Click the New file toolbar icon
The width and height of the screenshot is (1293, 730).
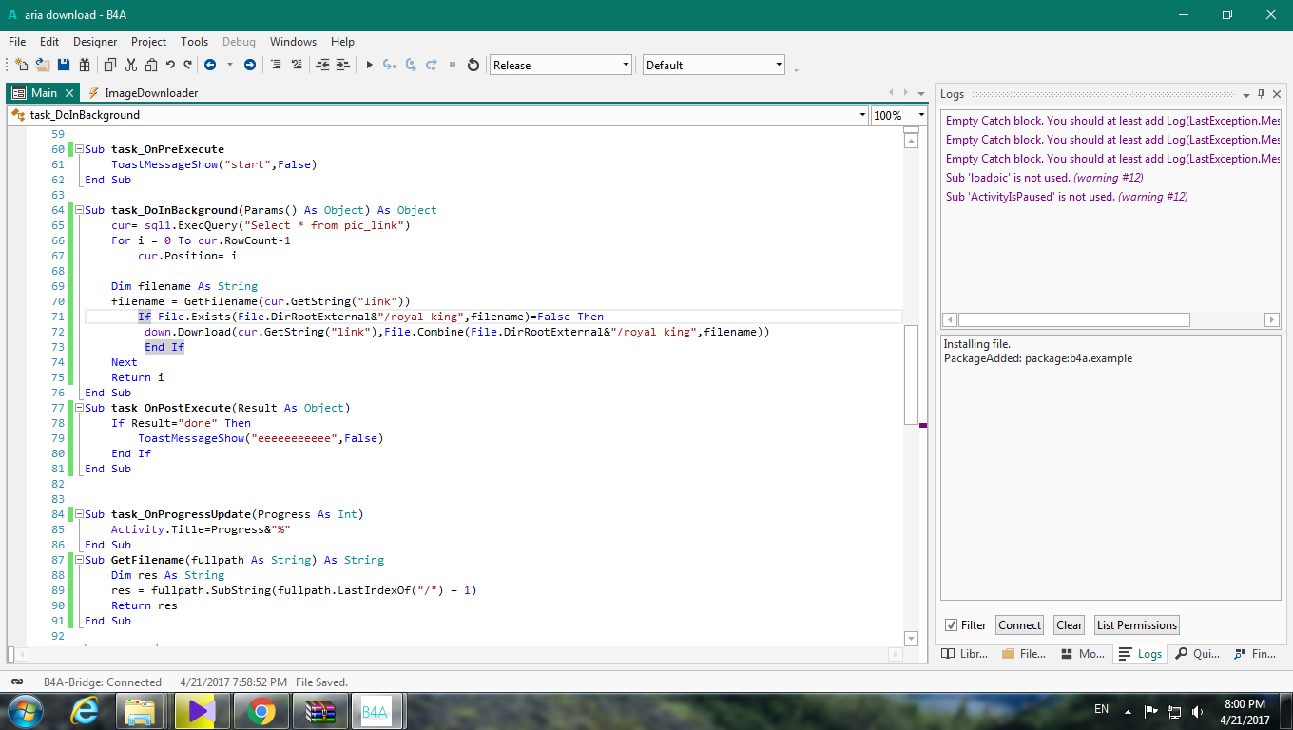coord(21,65)
